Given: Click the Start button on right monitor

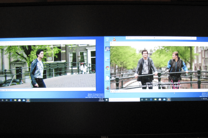Looking at the screenshot, I should [x=106, y=100].
